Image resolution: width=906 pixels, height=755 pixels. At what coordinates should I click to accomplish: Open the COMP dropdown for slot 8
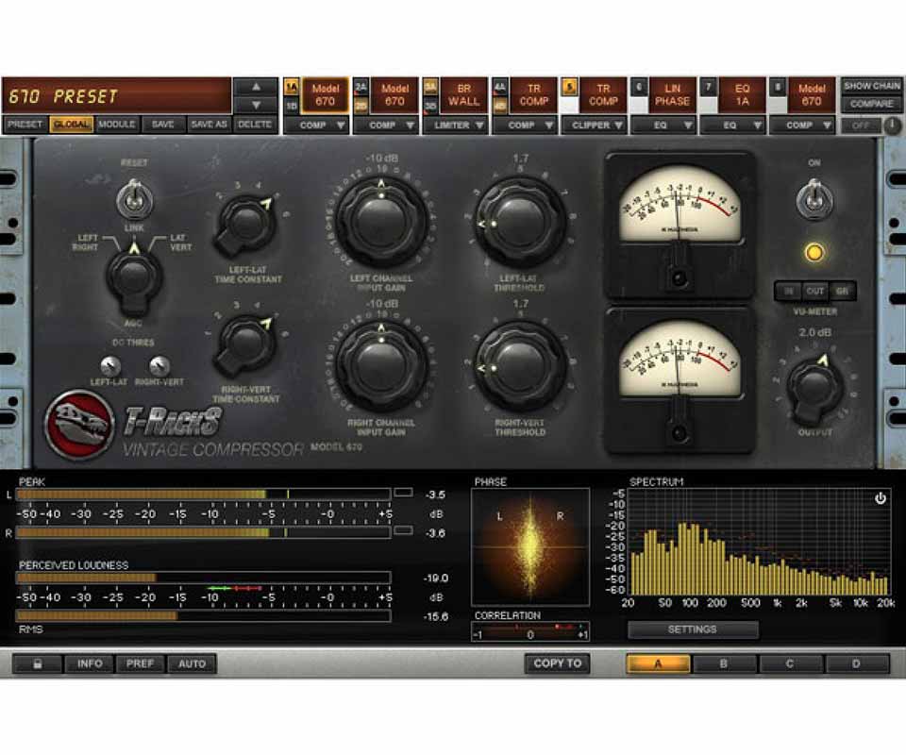803,125
